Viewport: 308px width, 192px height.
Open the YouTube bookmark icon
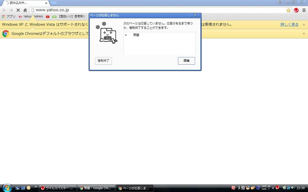48,17
